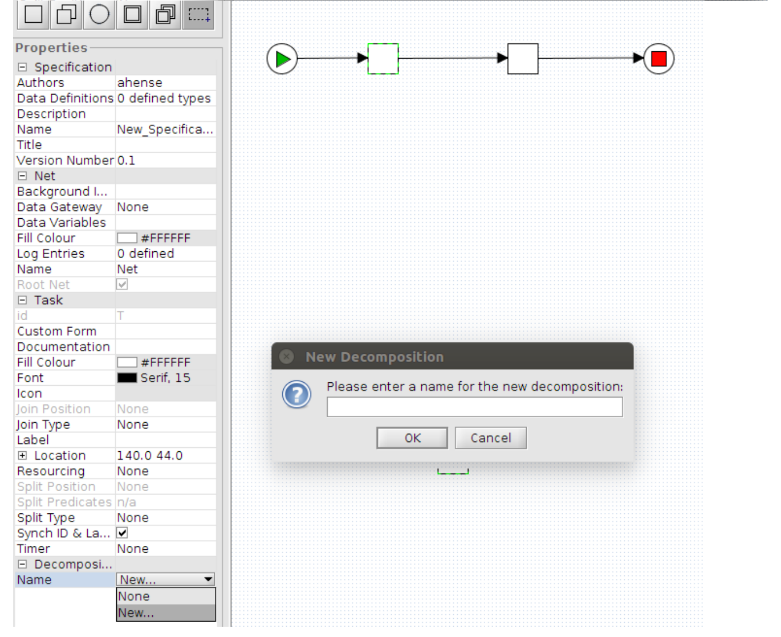Collapse the Decomposition section
The height and width of the screenshot is (637, 781).
[x=22, y=564]
